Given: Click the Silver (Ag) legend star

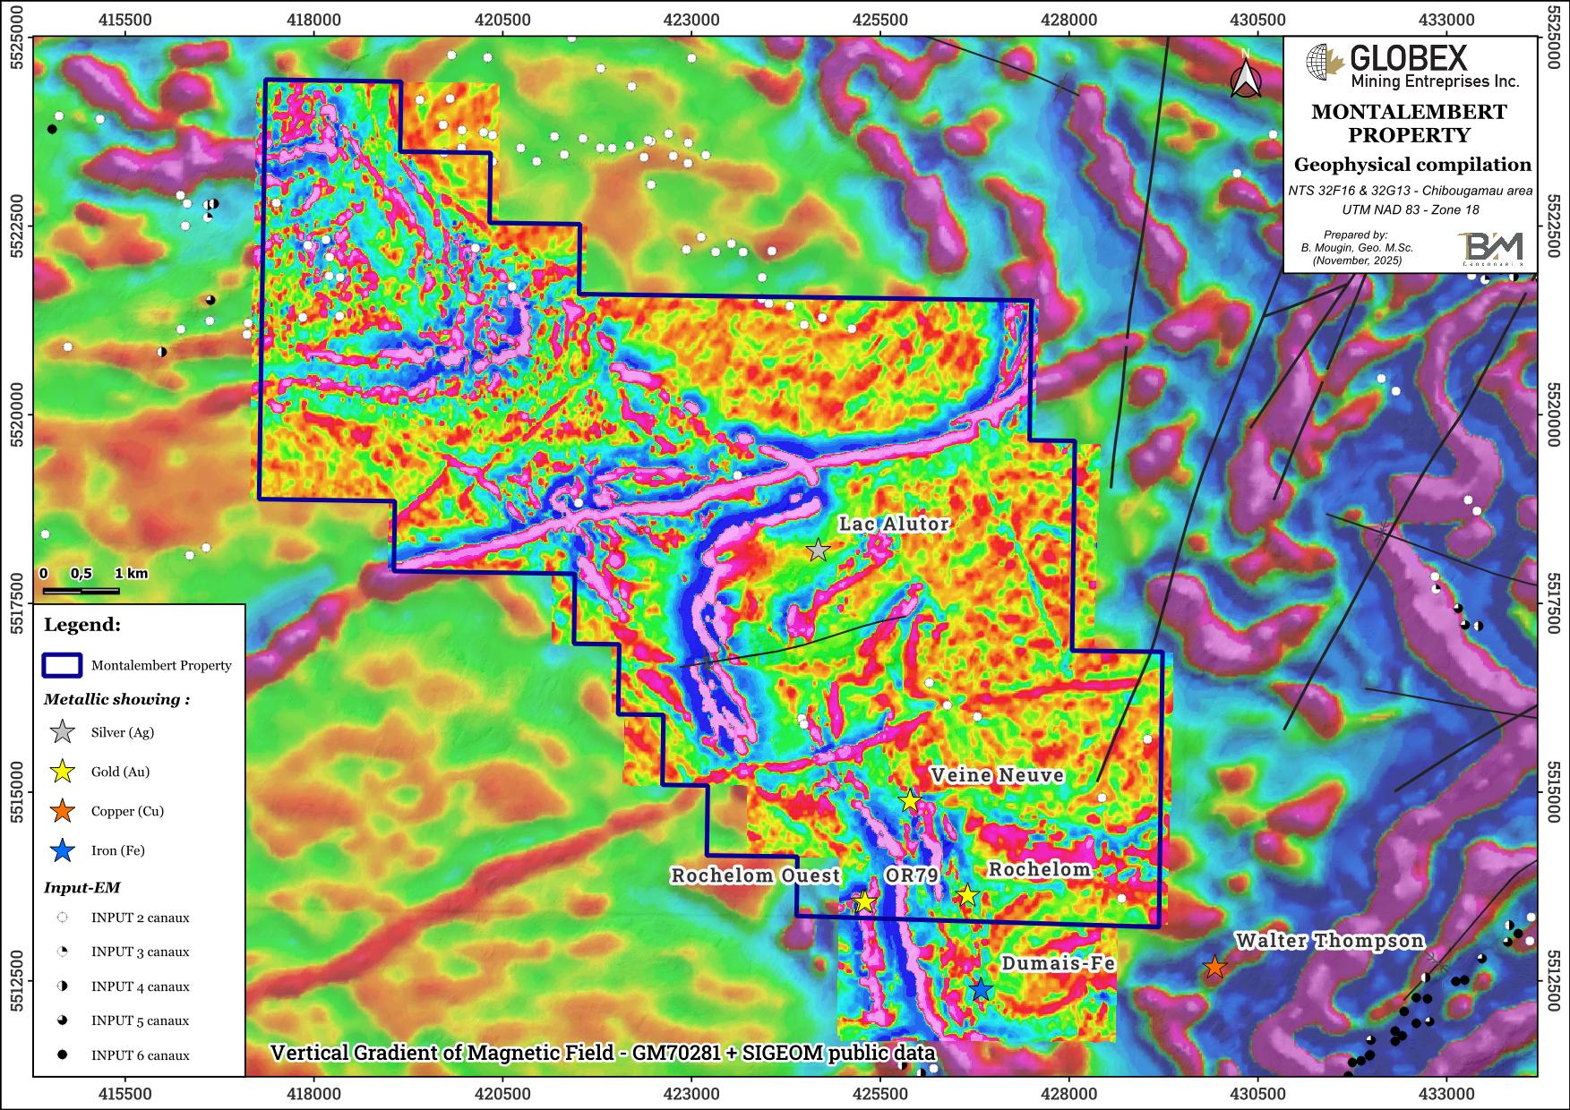Looking at the screenshot, I should point(62,732).
